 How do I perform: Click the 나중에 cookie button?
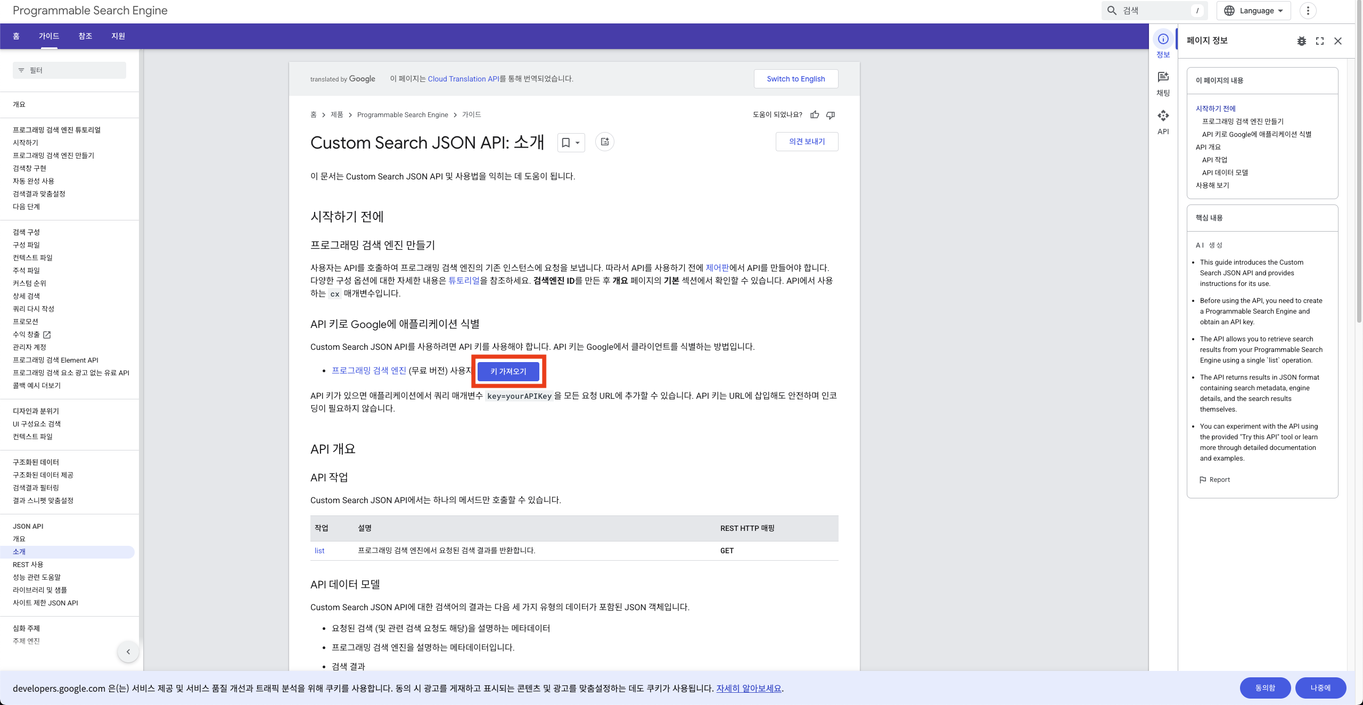click(x=1320, y=688)
